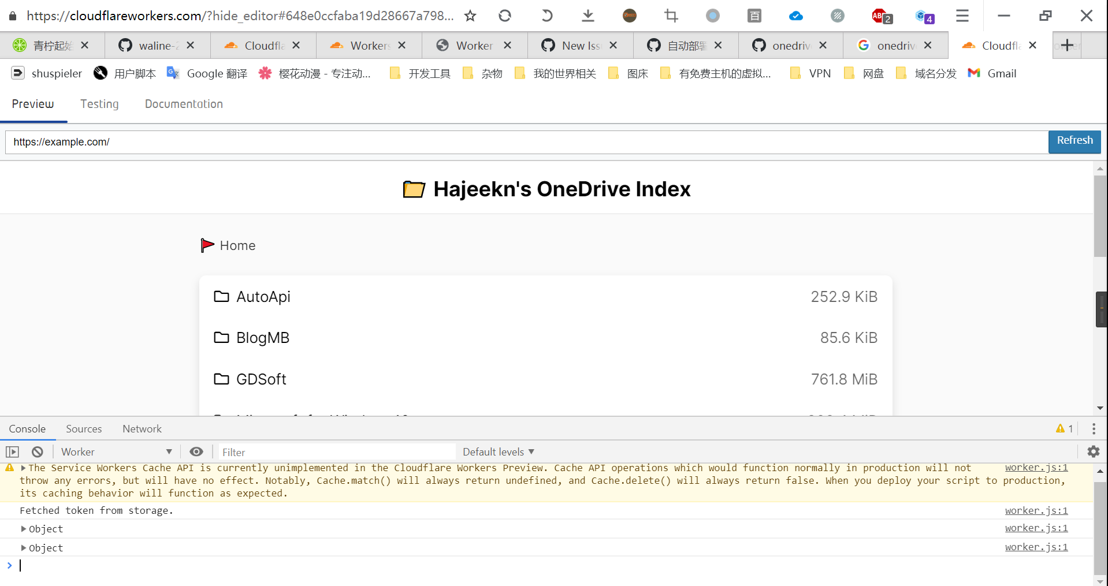The height and width of the screenshot is (586, 1108).
Task: Open the console three-dot menu
Action: pos(1093,428)
